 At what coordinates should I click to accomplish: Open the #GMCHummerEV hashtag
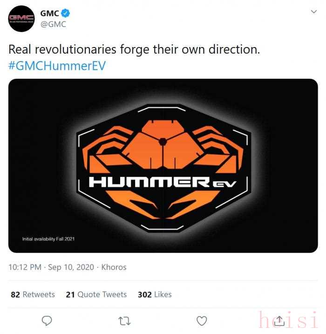(57, 66)
